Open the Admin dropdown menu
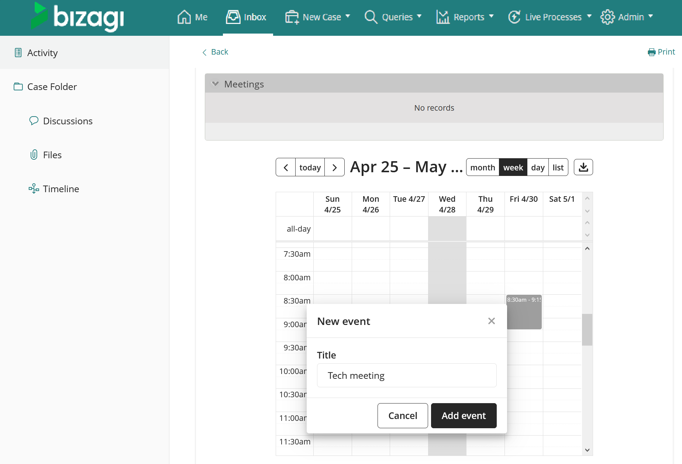This screenshot has width=682, height=464. tap(627, 17)
